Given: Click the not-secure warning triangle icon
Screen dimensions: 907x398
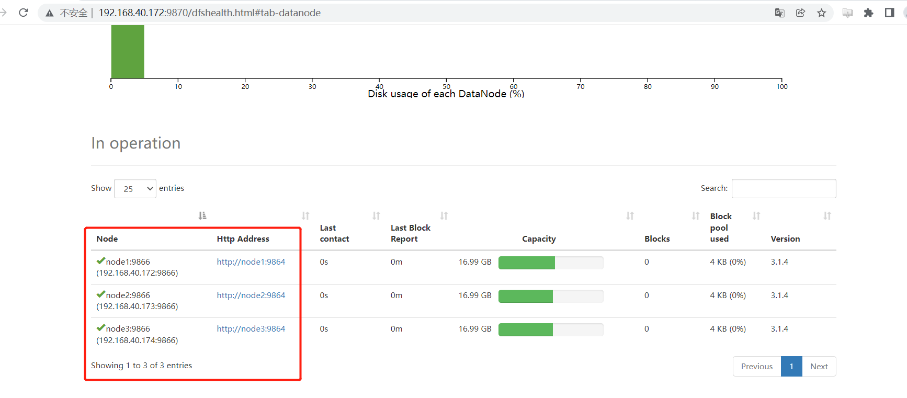Looking at the screenshot, I should (x=50, y=13).
